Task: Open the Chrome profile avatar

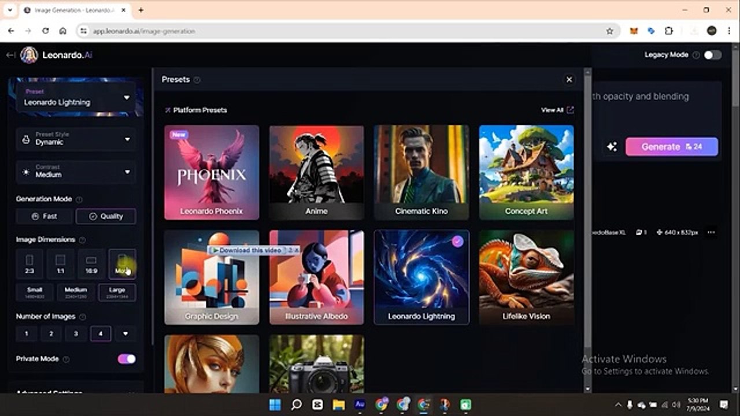Action: click(712, 31)
